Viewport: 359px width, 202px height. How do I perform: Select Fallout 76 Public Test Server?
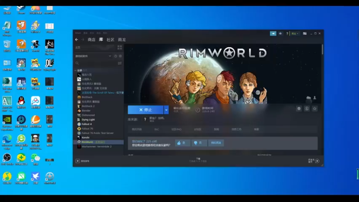pos(97,133)
